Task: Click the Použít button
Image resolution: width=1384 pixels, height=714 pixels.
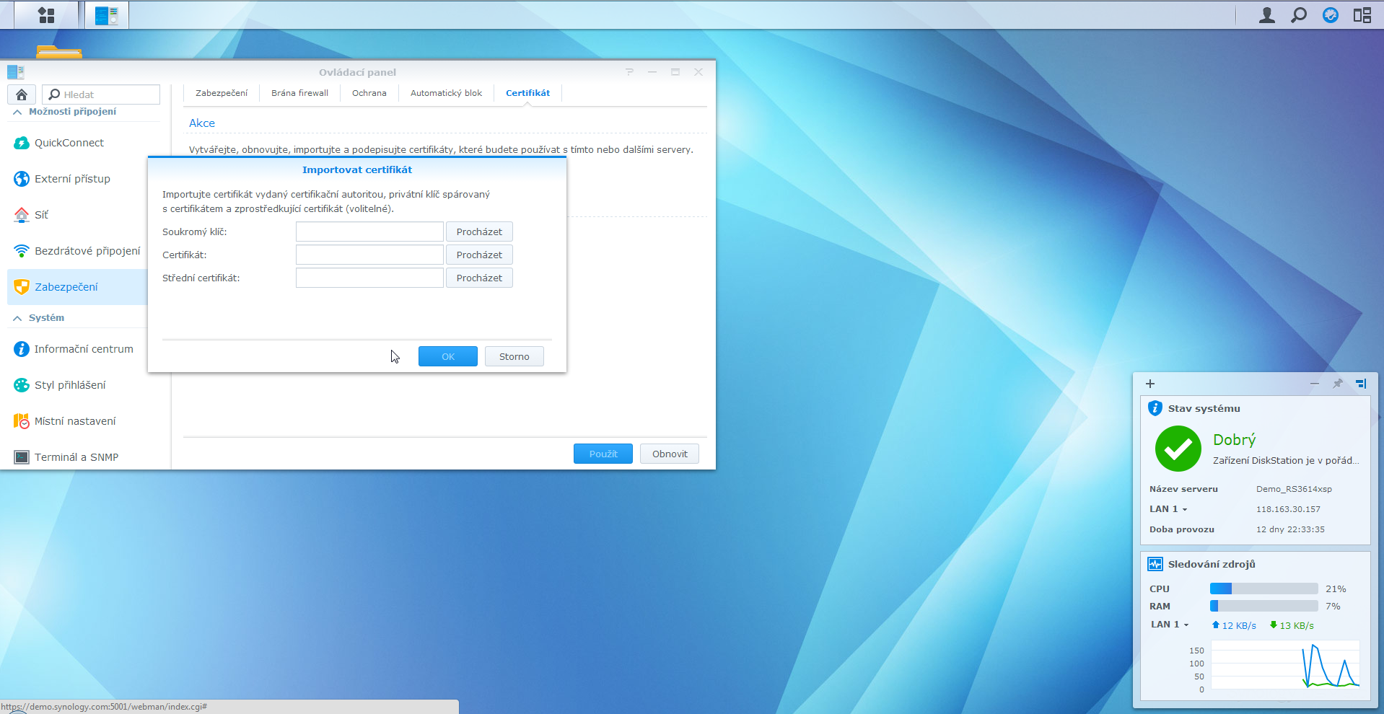Action: point(603,454)
